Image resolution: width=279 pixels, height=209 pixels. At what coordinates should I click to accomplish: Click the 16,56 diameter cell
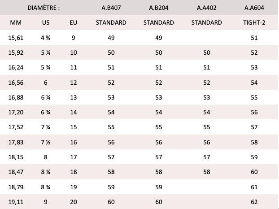(x=16, y=83)
